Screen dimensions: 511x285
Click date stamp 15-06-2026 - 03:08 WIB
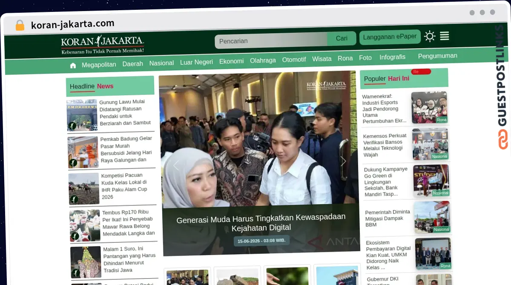(x=261, y=241)
